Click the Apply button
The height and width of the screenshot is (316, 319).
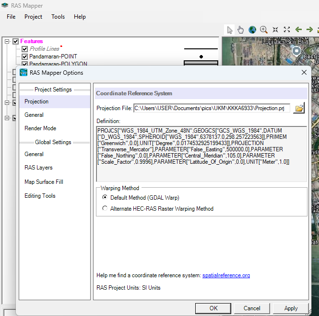(x=291, y=308)
